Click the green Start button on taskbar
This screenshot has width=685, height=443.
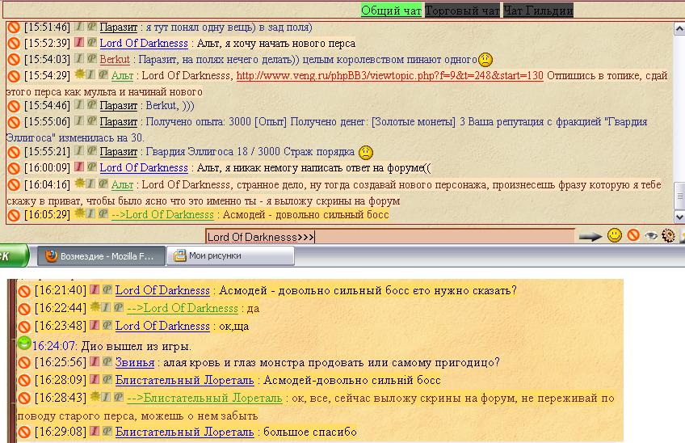[x=13, y=255]
